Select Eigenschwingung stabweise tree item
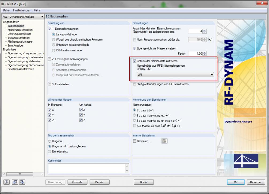 [x=24, y=61]
